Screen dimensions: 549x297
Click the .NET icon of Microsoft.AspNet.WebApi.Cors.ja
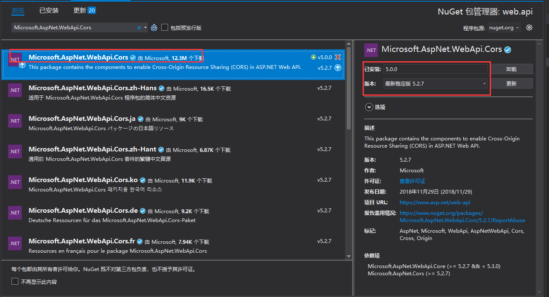(x=15, y=121)
